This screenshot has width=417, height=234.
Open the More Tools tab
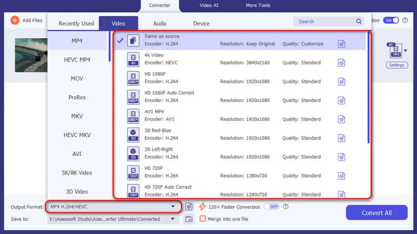coord(258,6)
